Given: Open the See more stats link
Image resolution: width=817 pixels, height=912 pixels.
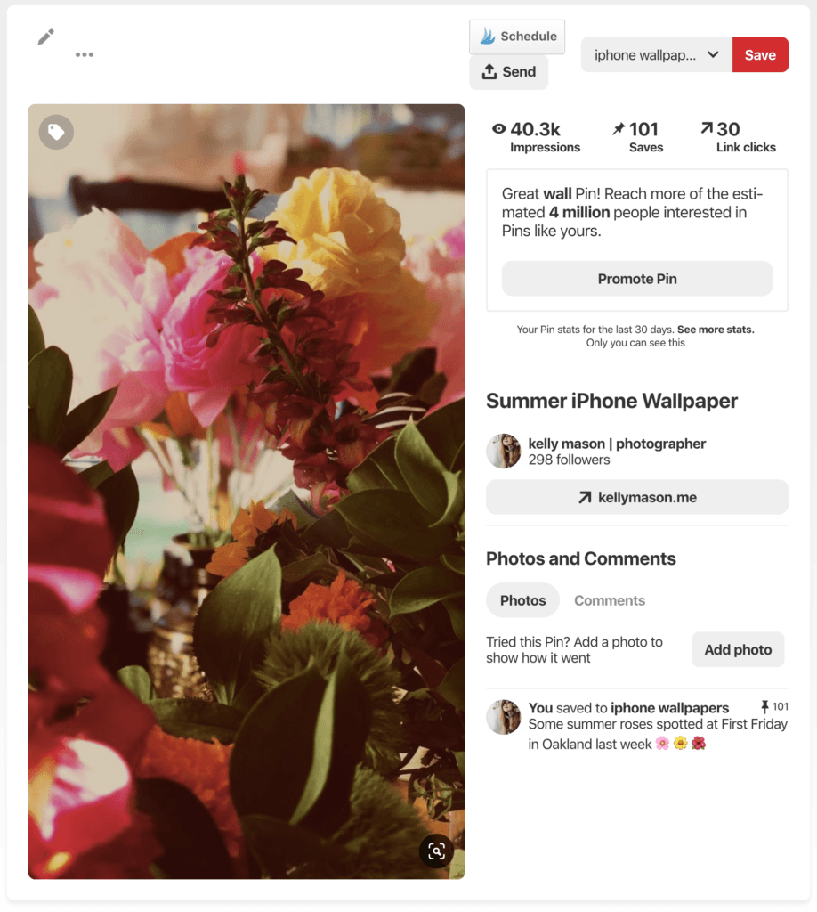Looking at the screenshot, I should (716, 330).
